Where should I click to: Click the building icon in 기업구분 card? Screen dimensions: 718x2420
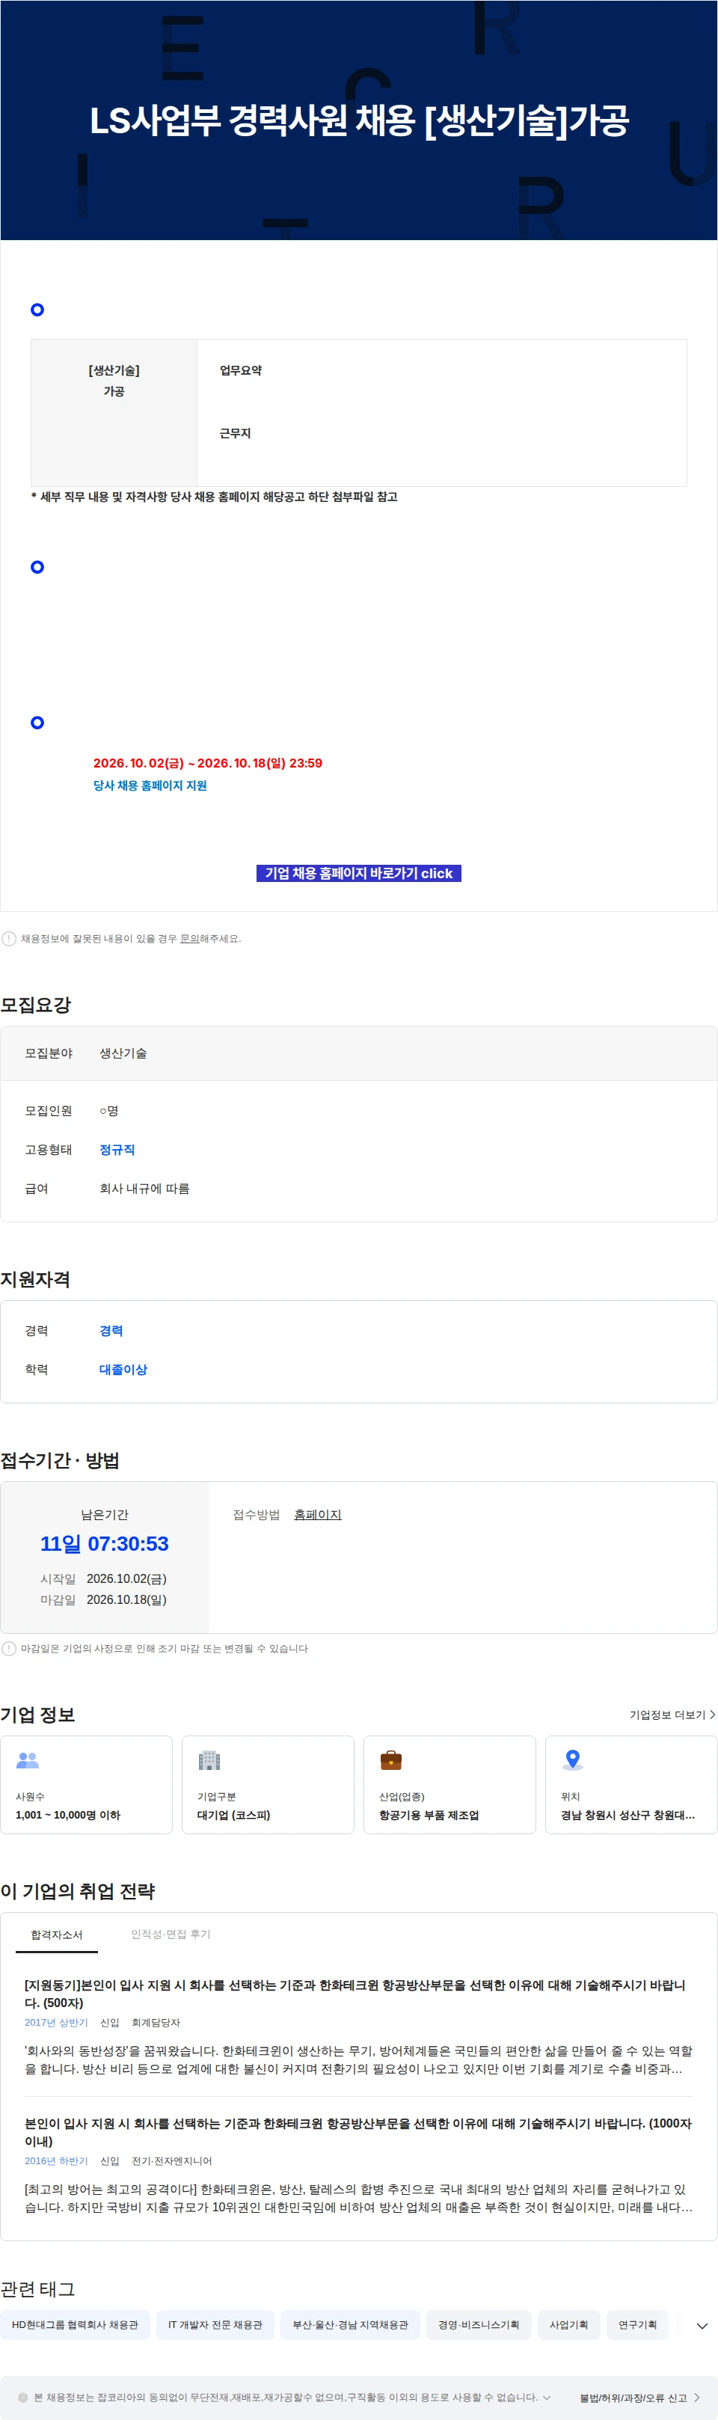pos(209,1760)
